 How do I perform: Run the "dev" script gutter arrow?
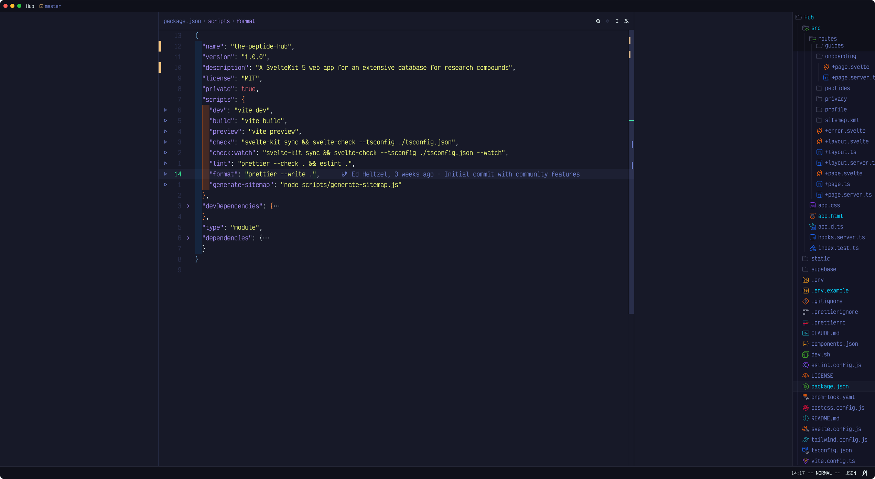(165, 110)
